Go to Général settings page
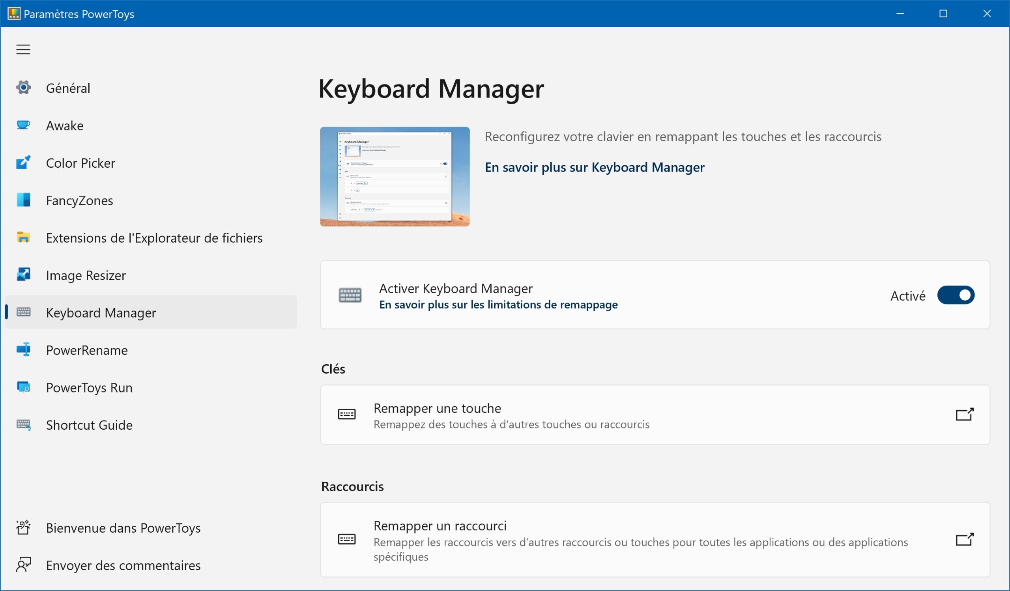1010x591 pixels. coord(151,88)
